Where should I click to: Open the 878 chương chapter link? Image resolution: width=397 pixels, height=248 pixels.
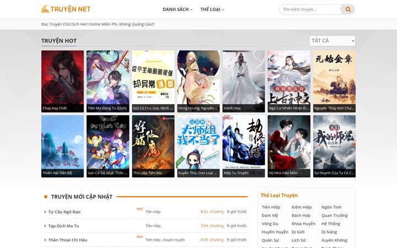[212, 240]
